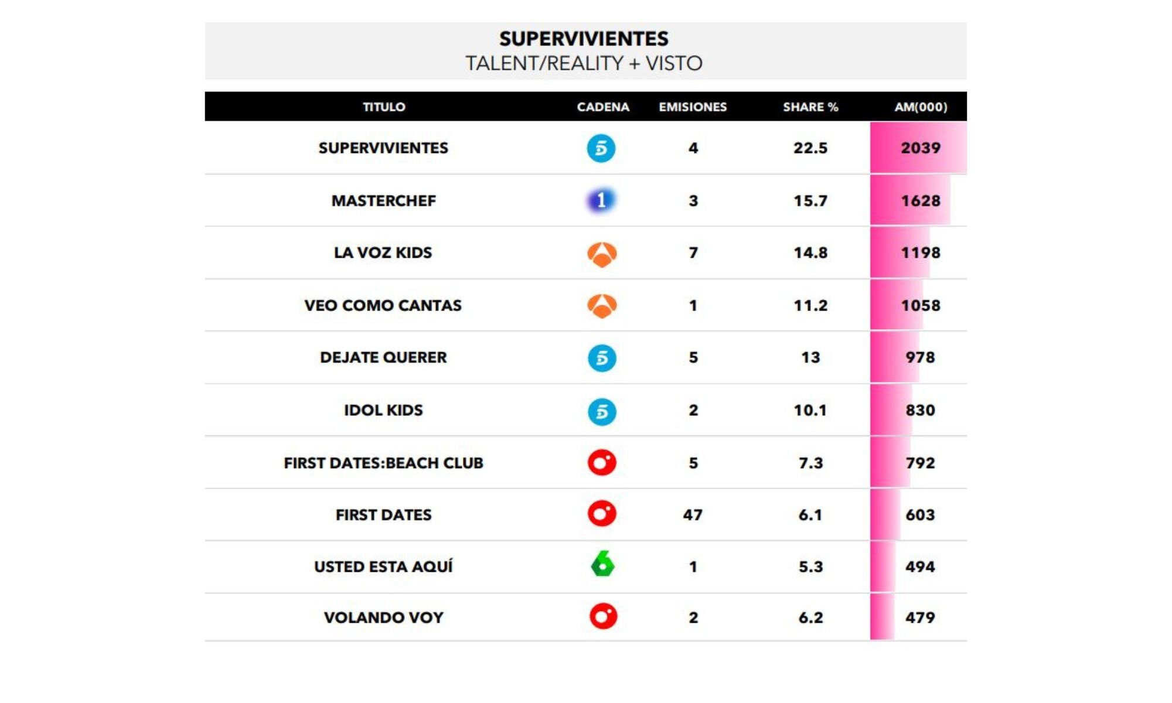Click the SHARE % column header
This screenshot has width=1172, height=703.
pyautogui.click(x=810, y=107)
